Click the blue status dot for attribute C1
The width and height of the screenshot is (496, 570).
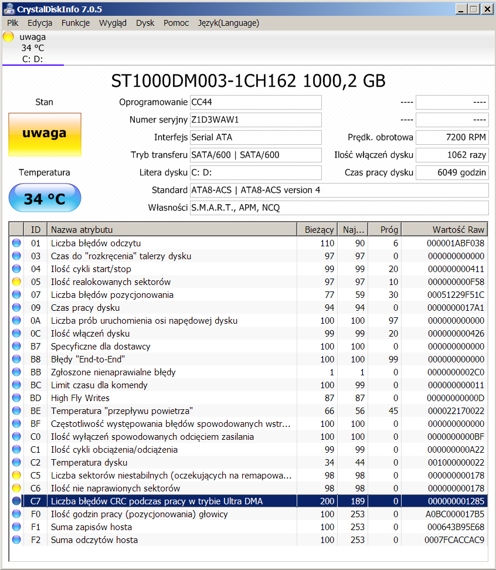point(16,449)
